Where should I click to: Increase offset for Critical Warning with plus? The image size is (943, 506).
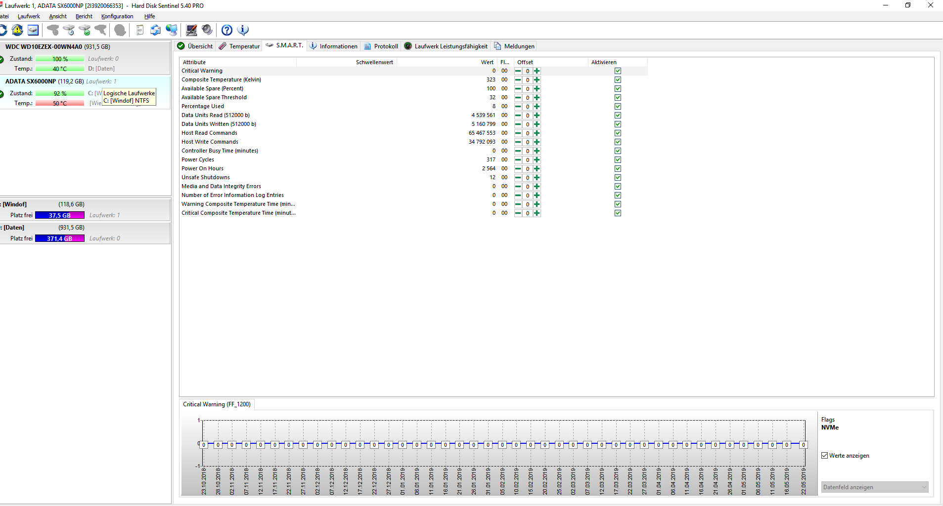(537, 71)
